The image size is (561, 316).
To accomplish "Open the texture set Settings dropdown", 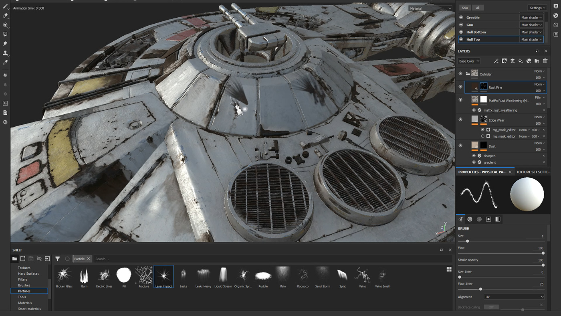I will pos(537,8).
